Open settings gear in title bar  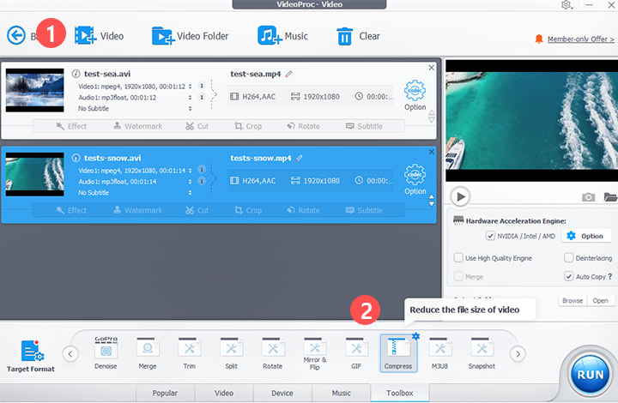click(566, 5)
